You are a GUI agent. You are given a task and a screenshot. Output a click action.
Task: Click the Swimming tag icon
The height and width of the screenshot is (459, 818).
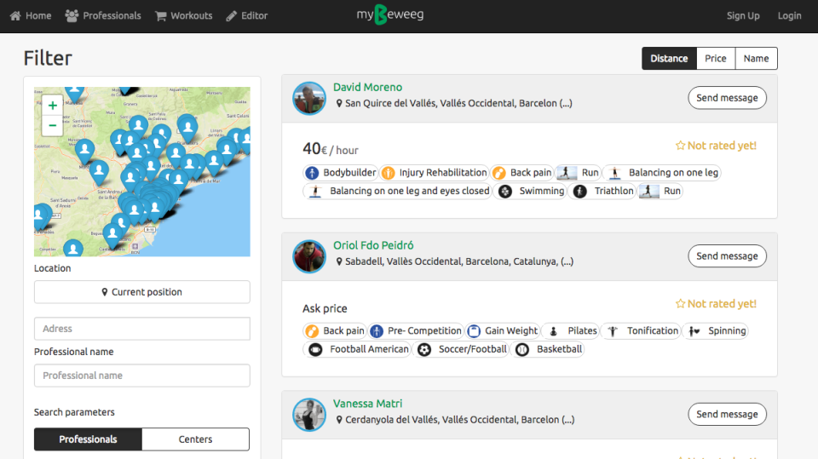505,192
